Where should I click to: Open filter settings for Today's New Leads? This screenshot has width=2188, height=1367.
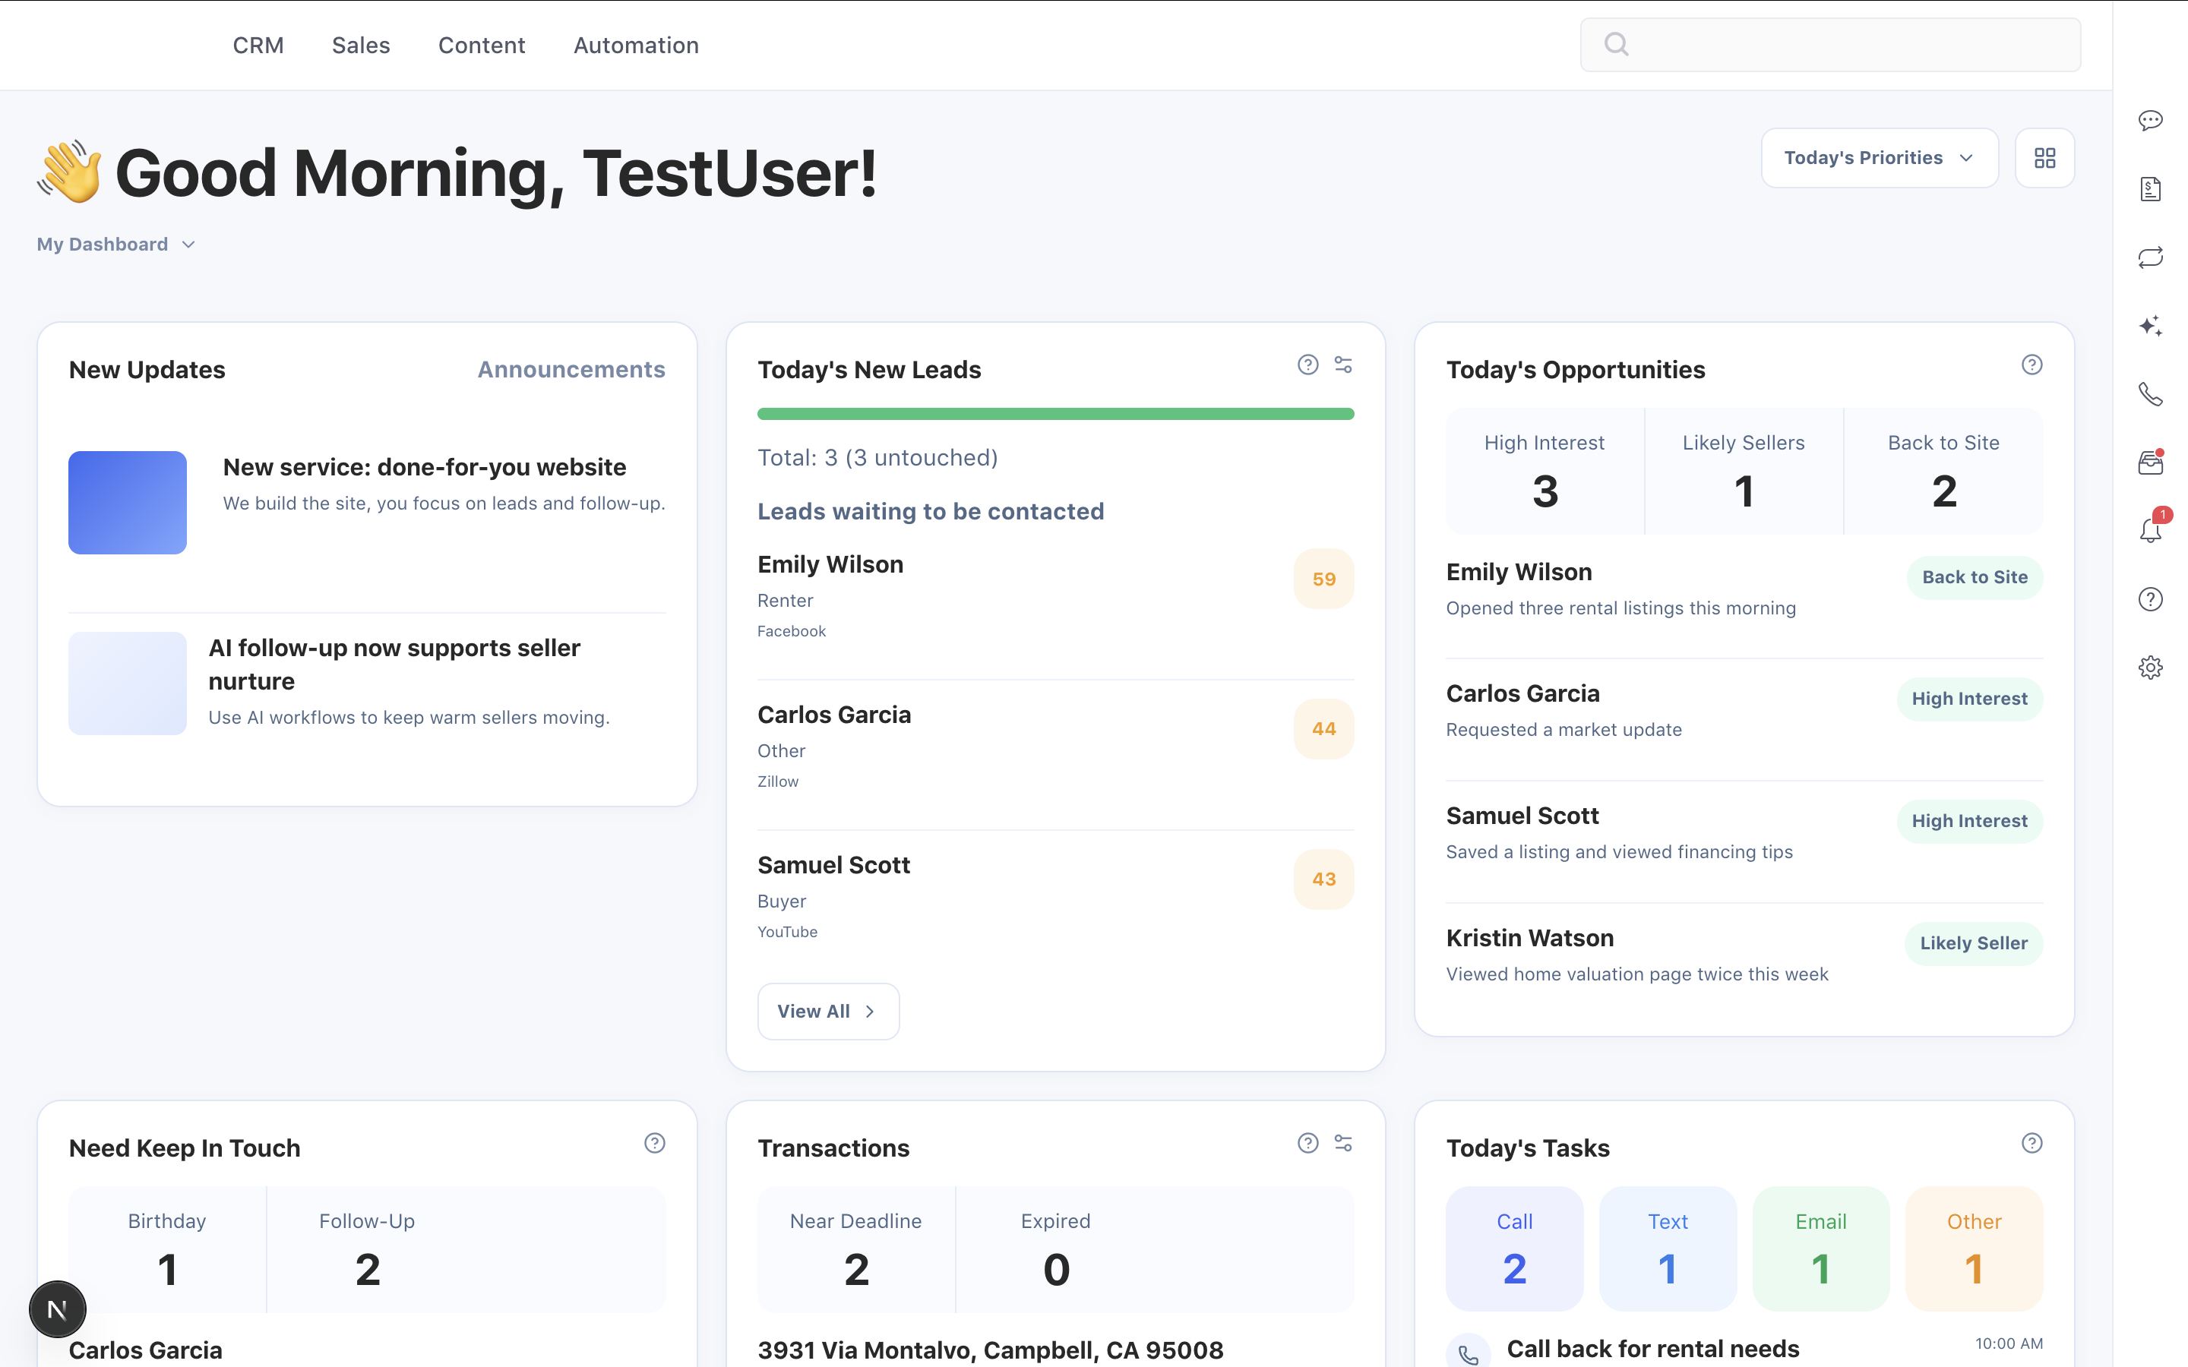tap(1343, 365)
